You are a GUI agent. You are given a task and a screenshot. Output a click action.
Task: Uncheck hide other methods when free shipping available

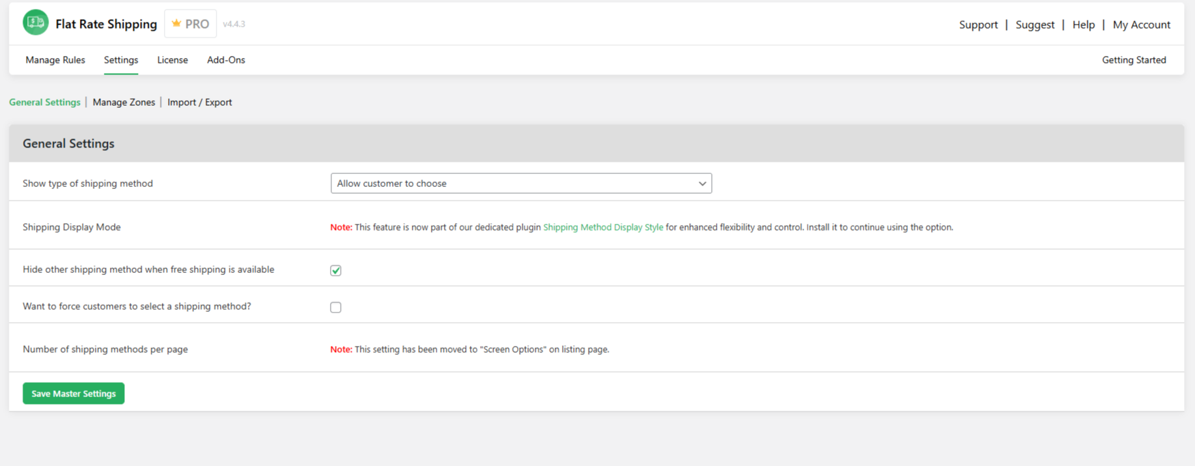point(335,270)
